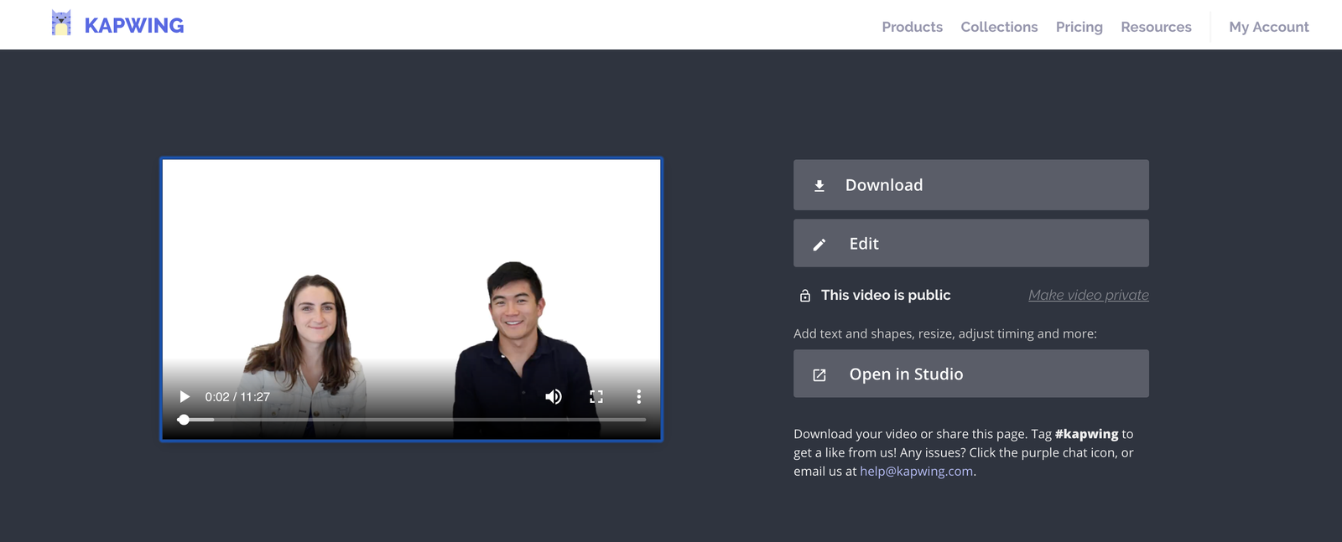Email support via help@kapwing.com link
This screenshot has width=1342, height=542.
(x=916, y=472)
